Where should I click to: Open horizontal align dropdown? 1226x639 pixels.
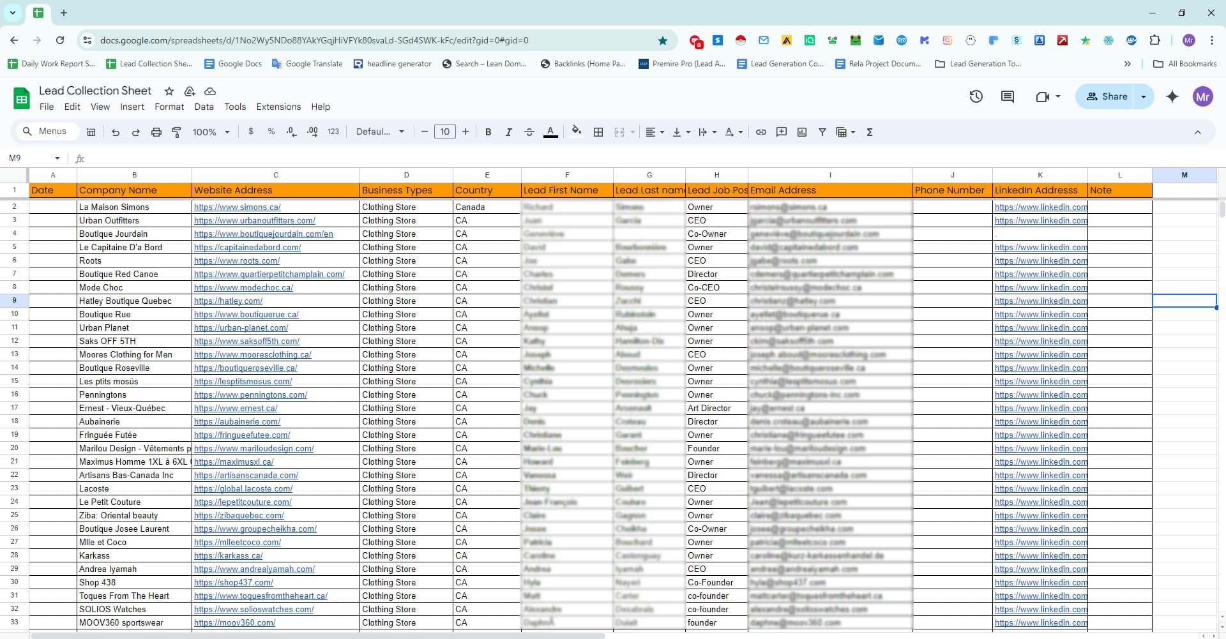pos(655,132)
